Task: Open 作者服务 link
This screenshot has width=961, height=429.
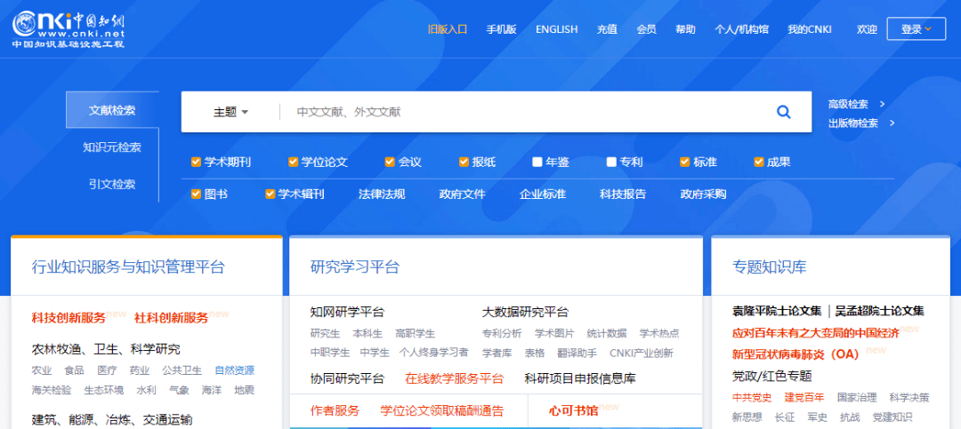Action: [335, 410]
